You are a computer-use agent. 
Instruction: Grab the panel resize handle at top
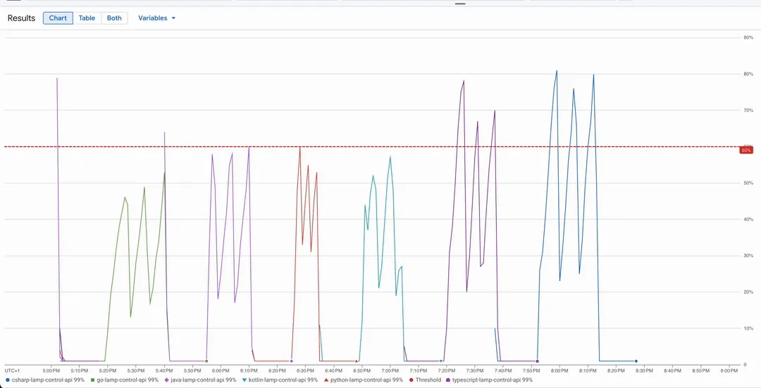[x=460, y=4]
